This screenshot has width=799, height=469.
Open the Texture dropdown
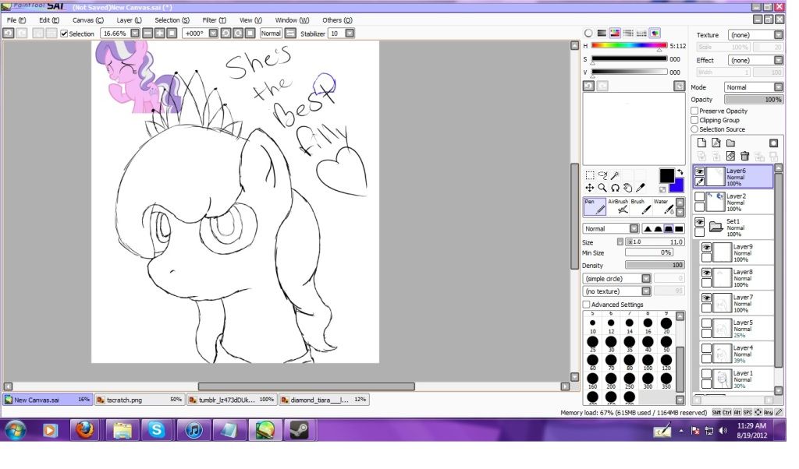pyautogui.click(x=778, y=34)
